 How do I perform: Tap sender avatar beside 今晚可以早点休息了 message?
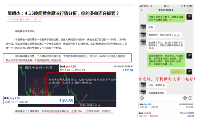189,17
